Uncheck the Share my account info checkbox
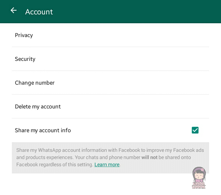This screenshot has height=195, width=221. click(x=195, y=130)
